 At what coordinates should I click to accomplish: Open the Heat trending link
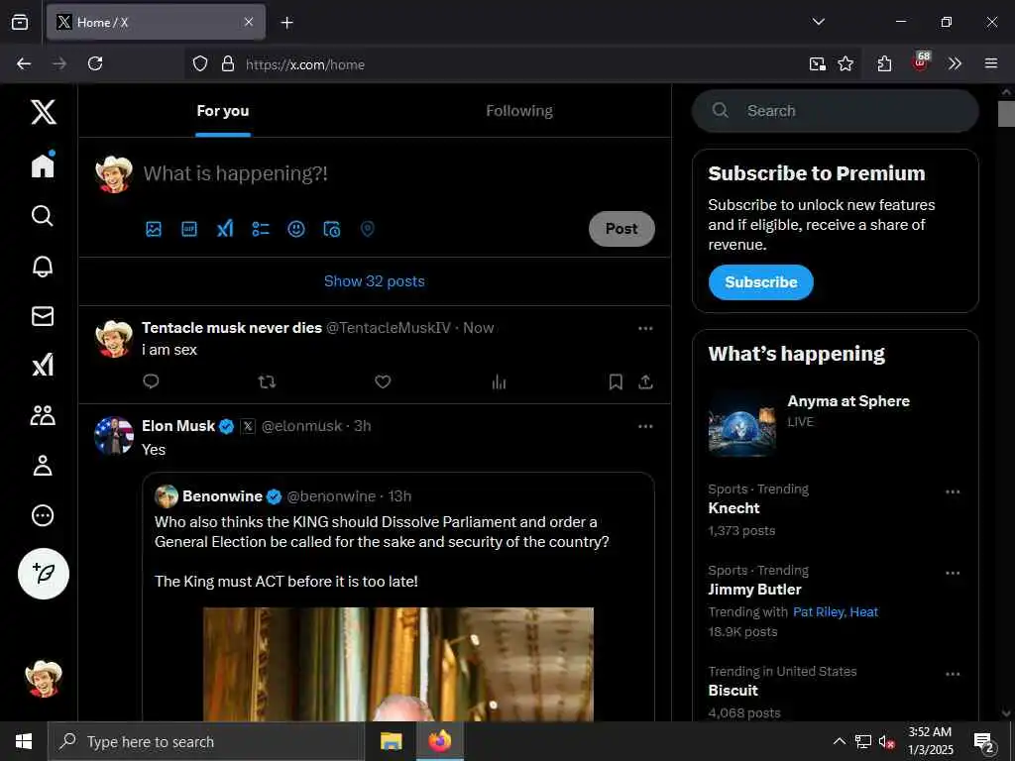coord(864,612)
